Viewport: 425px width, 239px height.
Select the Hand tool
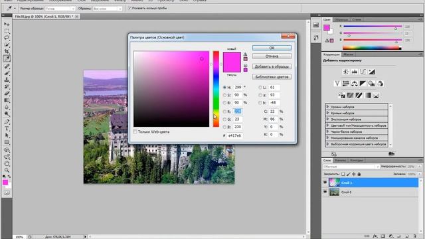point(7,164)
